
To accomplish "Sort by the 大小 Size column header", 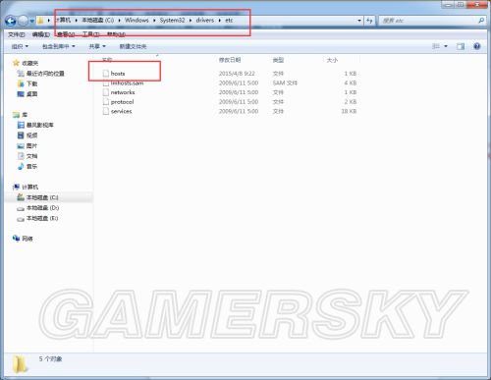I will click(332, 60).
